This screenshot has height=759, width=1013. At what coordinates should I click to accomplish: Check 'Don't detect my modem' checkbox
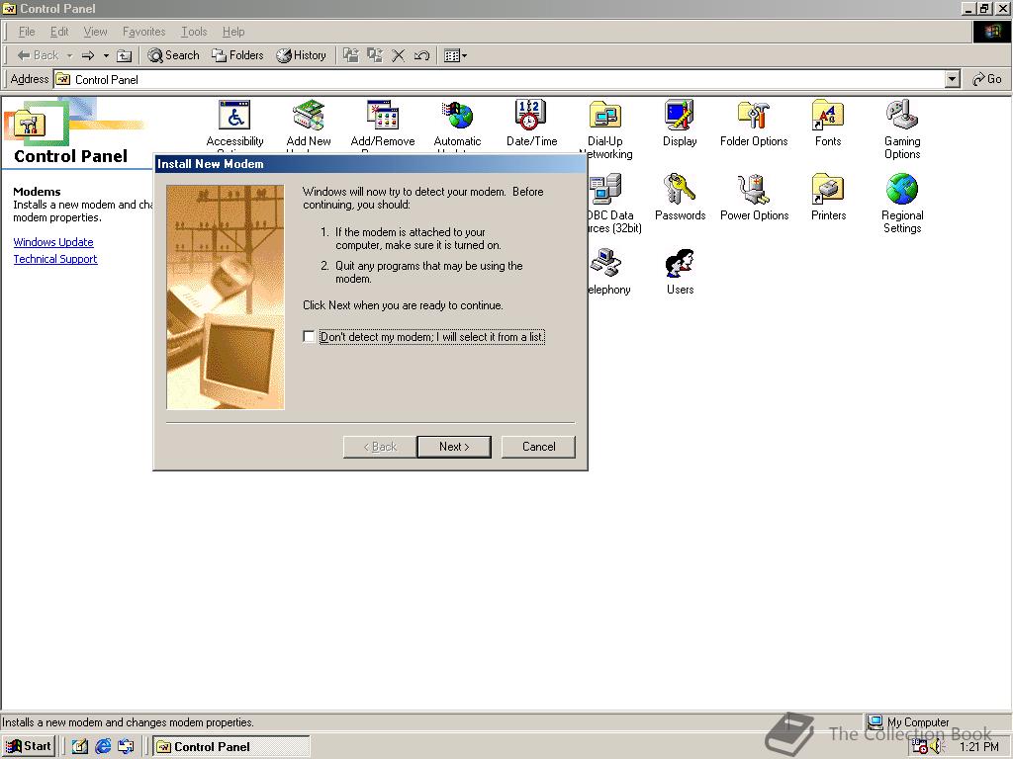pos(309,337)
